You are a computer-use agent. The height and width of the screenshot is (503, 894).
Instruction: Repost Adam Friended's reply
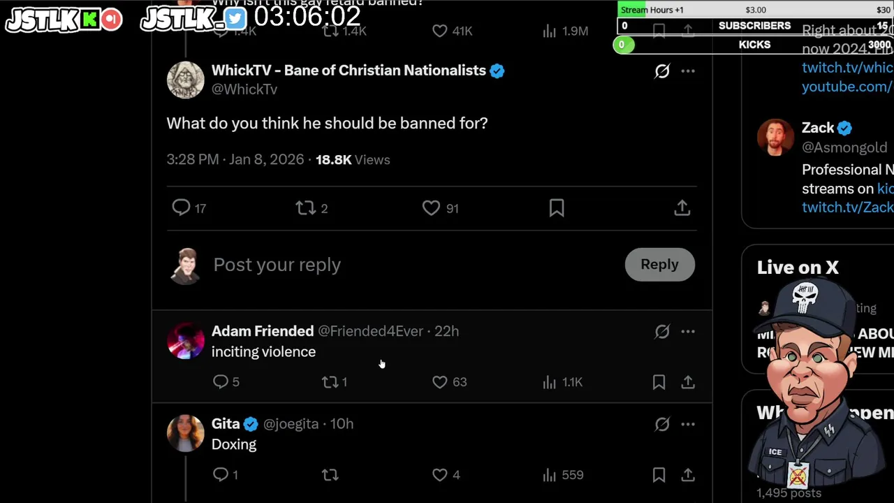tap(330, 381)
